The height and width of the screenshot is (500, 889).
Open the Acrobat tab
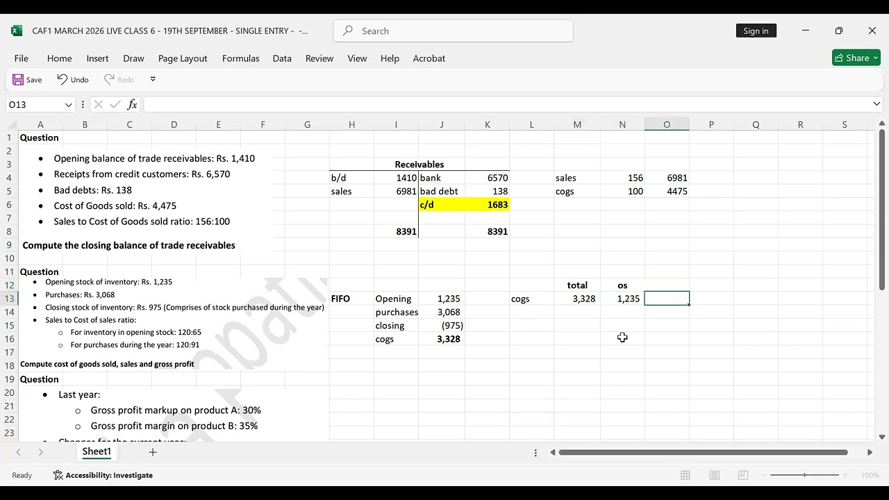429,58
